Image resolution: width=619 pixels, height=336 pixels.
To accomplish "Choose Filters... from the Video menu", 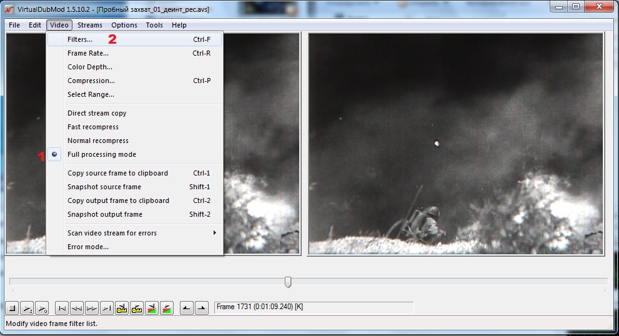I will 135,39.
